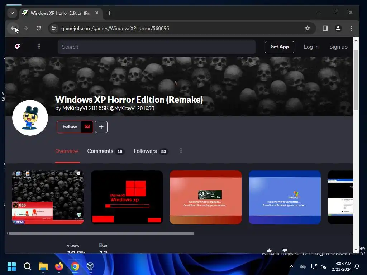Click the address bar URL

115,28
